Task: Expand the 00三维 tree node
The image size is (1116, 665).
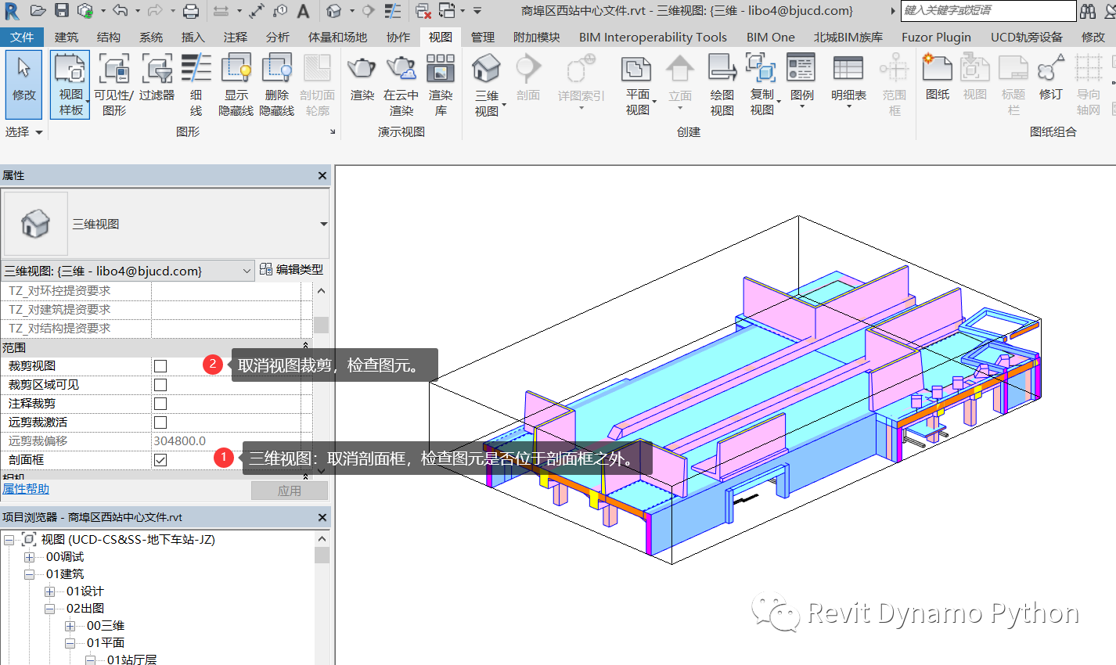Action: coord(70,626)
